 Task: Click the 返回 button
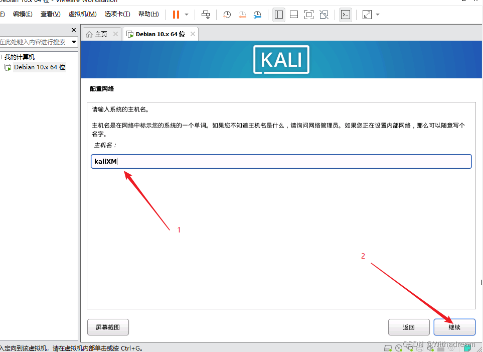(409, 327)
